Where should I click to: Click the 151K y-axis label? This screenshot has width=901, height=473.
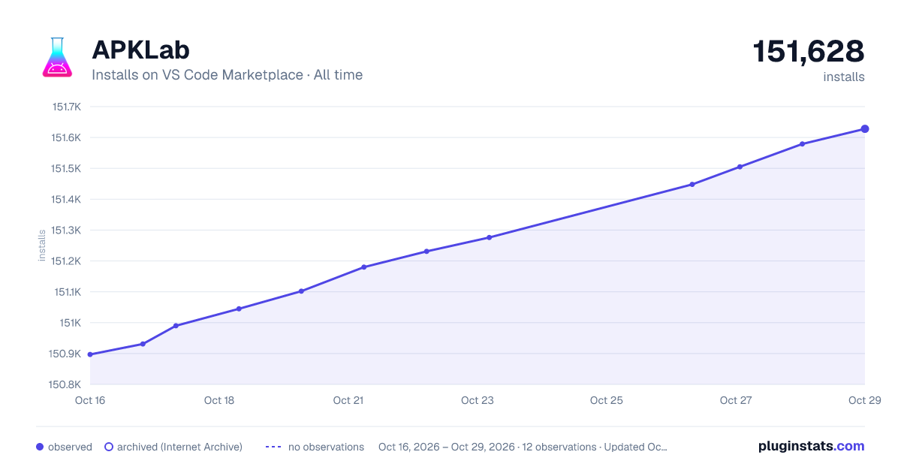click(x=71, y=323)
